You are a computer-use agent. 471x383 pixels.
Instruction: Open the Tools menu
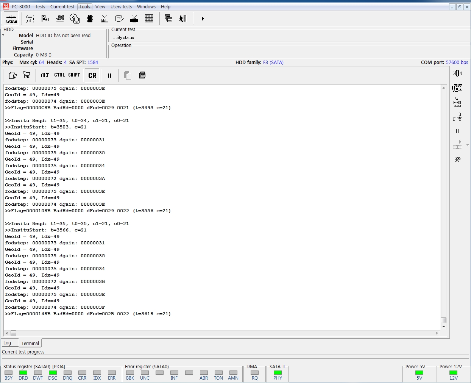[x=85, y=7]
